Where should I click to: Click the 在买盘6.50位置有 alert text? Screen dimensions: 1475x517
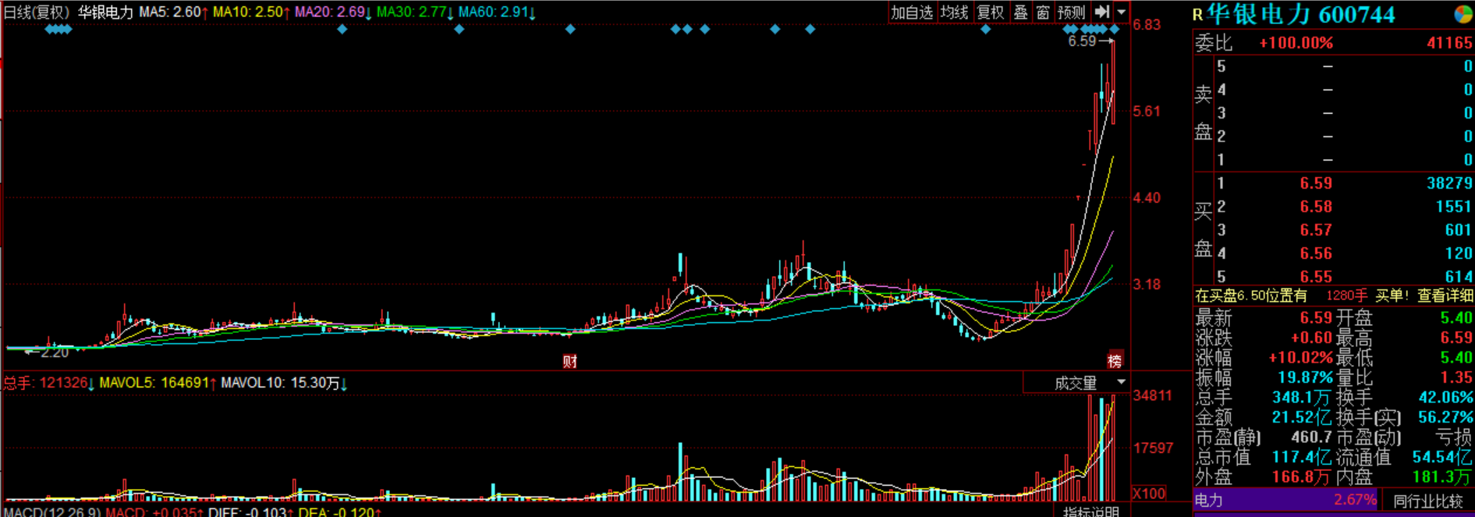pos(1251,296)
